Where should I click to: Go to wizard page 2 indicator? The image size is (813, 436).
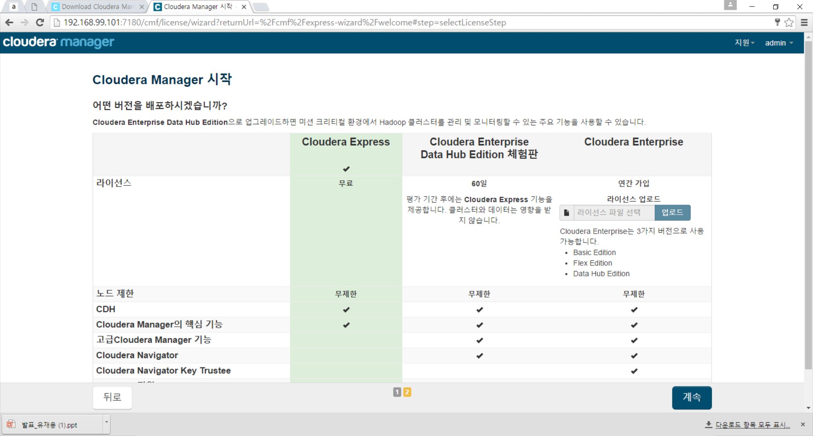[x=407, y=392]
